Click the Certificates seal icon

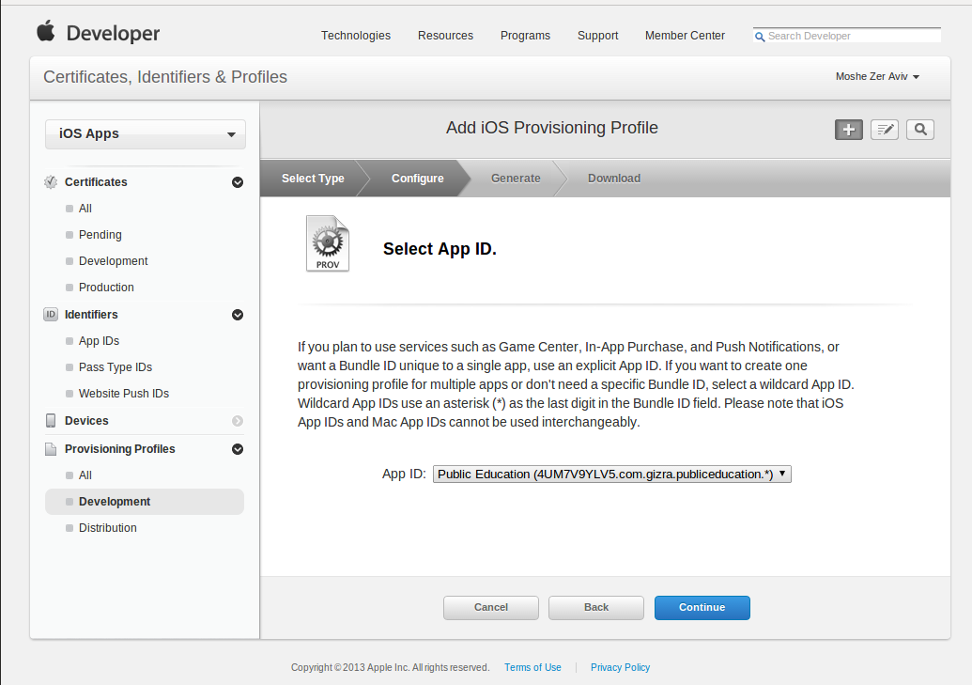click(x=51, y=181)
